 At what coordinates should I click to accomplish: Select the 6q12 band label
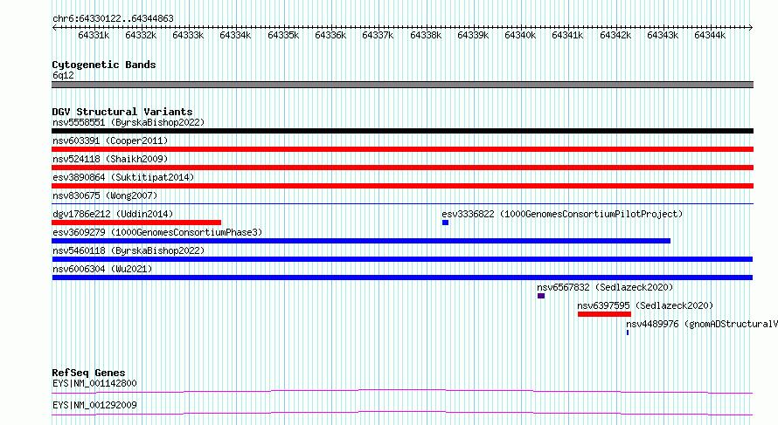pos(63,75)
